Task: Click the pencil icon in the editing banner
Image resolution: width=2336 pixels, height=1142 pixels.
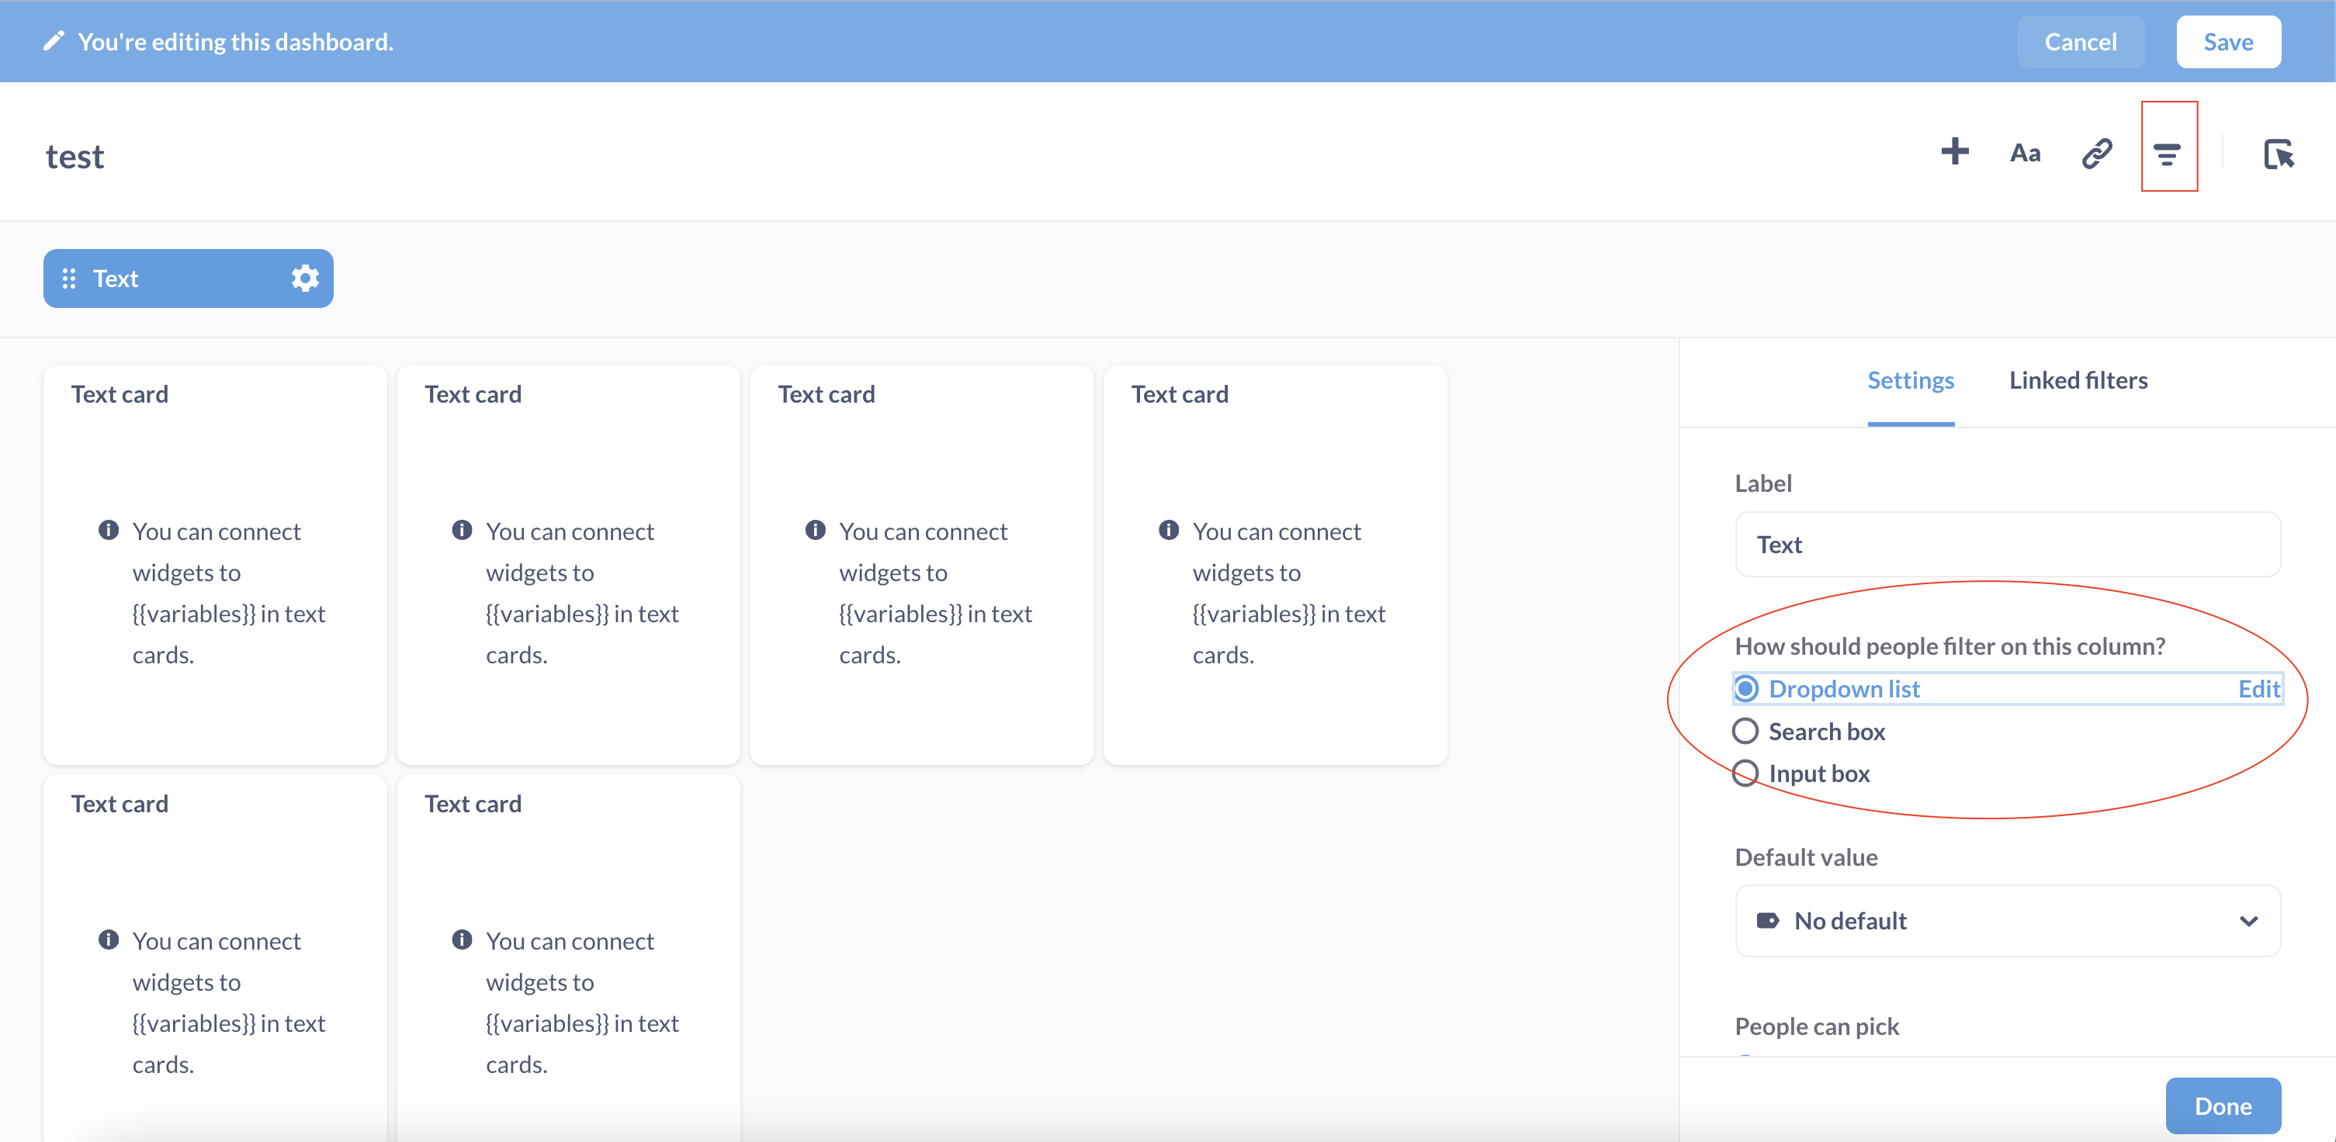Action: click(54, 41)
